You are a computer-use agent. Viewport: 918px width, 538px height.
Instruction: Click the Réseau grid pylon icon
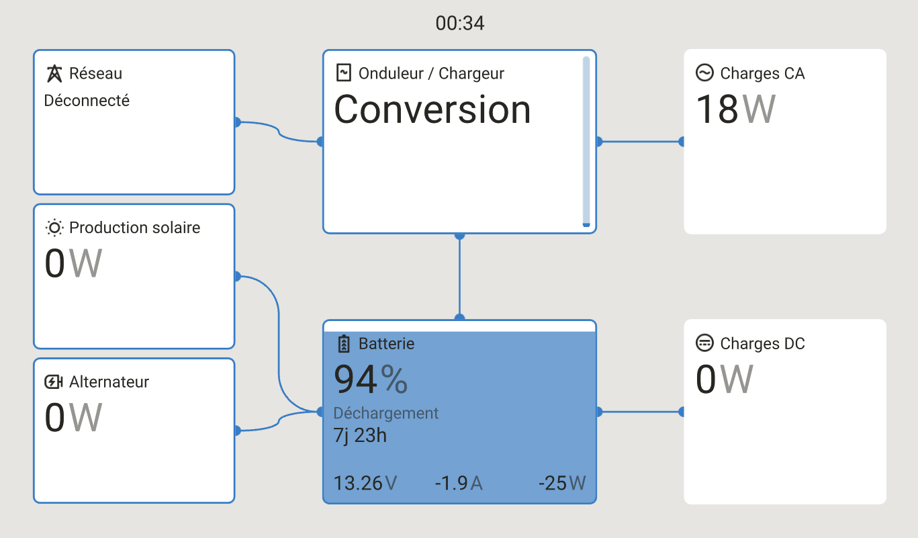tap(54, 73)
